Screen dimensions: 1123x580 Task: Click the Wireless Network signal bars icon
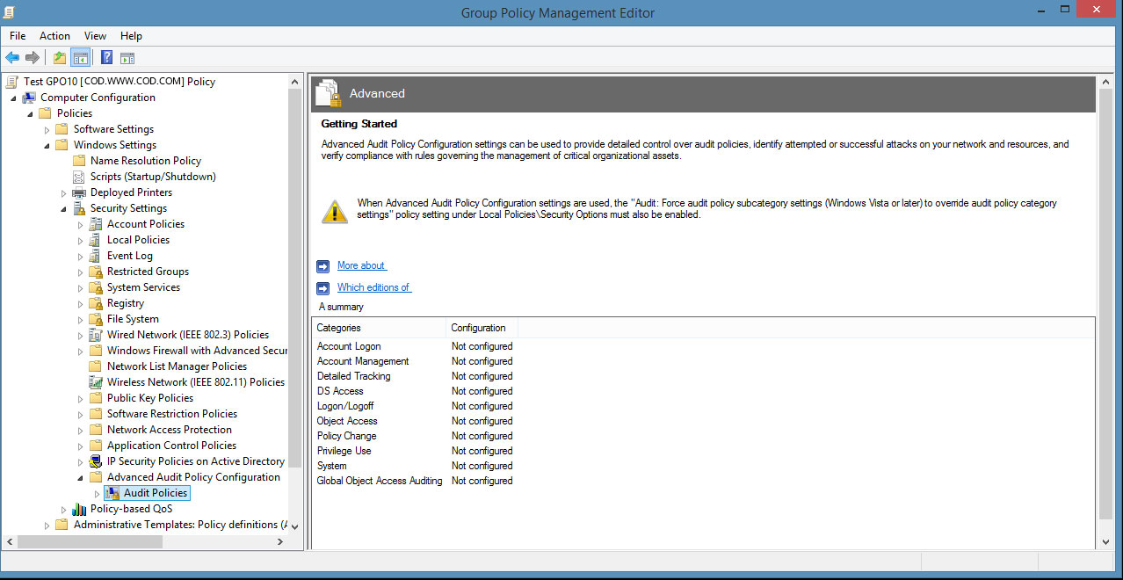point(96,382)
